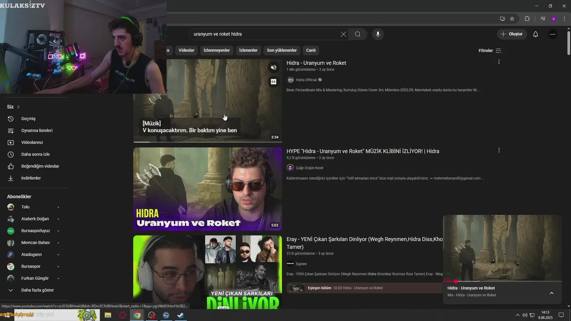Open the Ataberk Doğan subscription channel
571x321 pixels.
[34, 219]
